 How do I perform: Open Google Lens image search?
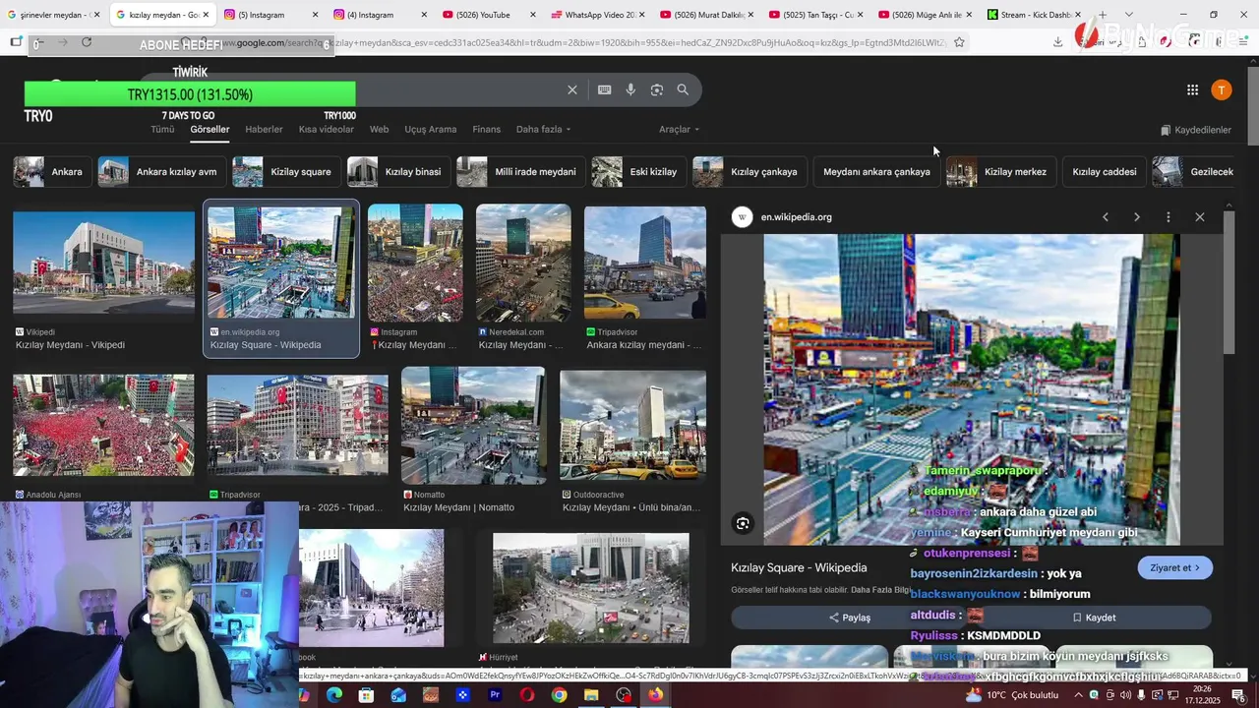coord(657,89)
